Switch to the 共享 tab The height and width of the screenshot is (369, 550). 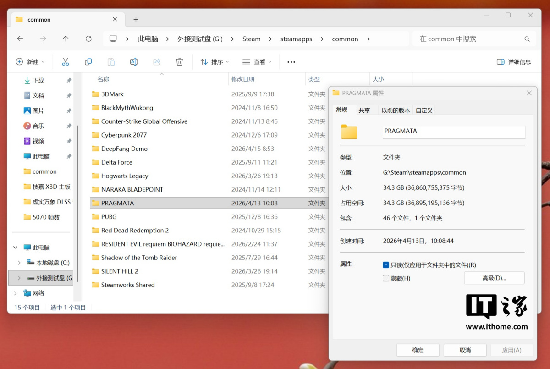(x=364, y=110)
